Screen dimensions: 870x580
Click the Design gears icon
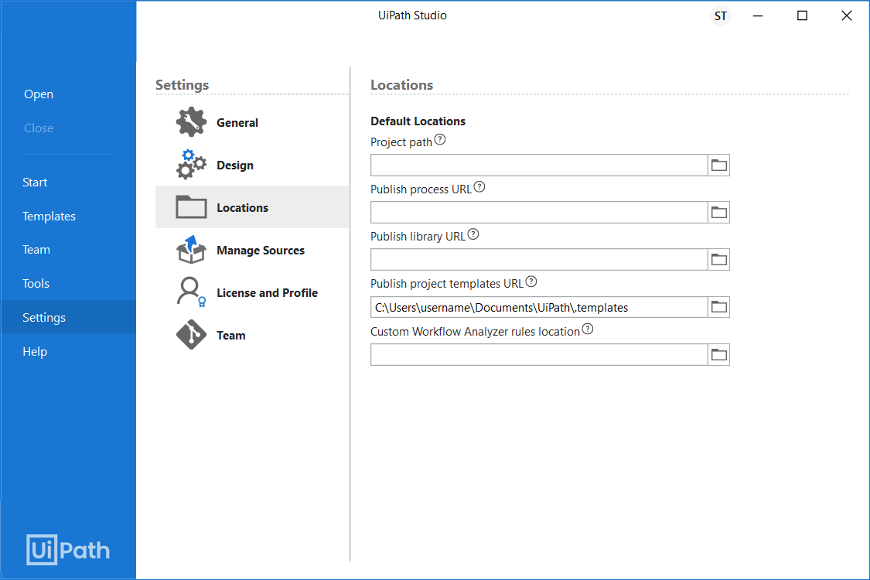pos(192,164)
